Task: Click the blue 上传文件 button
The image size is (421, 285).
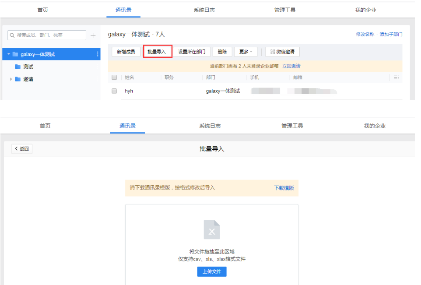Action: click(x=212, y=271)
